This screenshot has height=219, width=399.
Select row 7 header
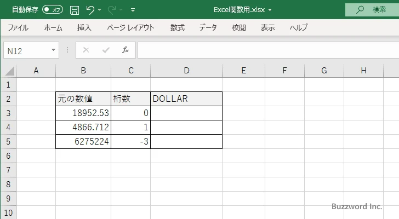click(8, 170)
